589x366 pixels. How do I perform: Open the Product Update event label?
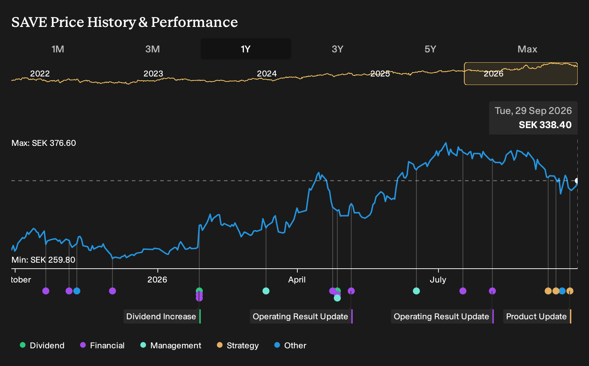(x=537, y=316)
